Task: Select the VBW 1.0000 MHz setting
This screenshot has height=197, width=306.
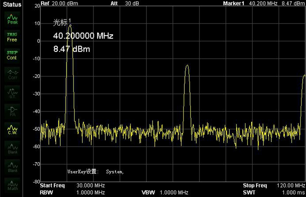Action: point(165,192)
